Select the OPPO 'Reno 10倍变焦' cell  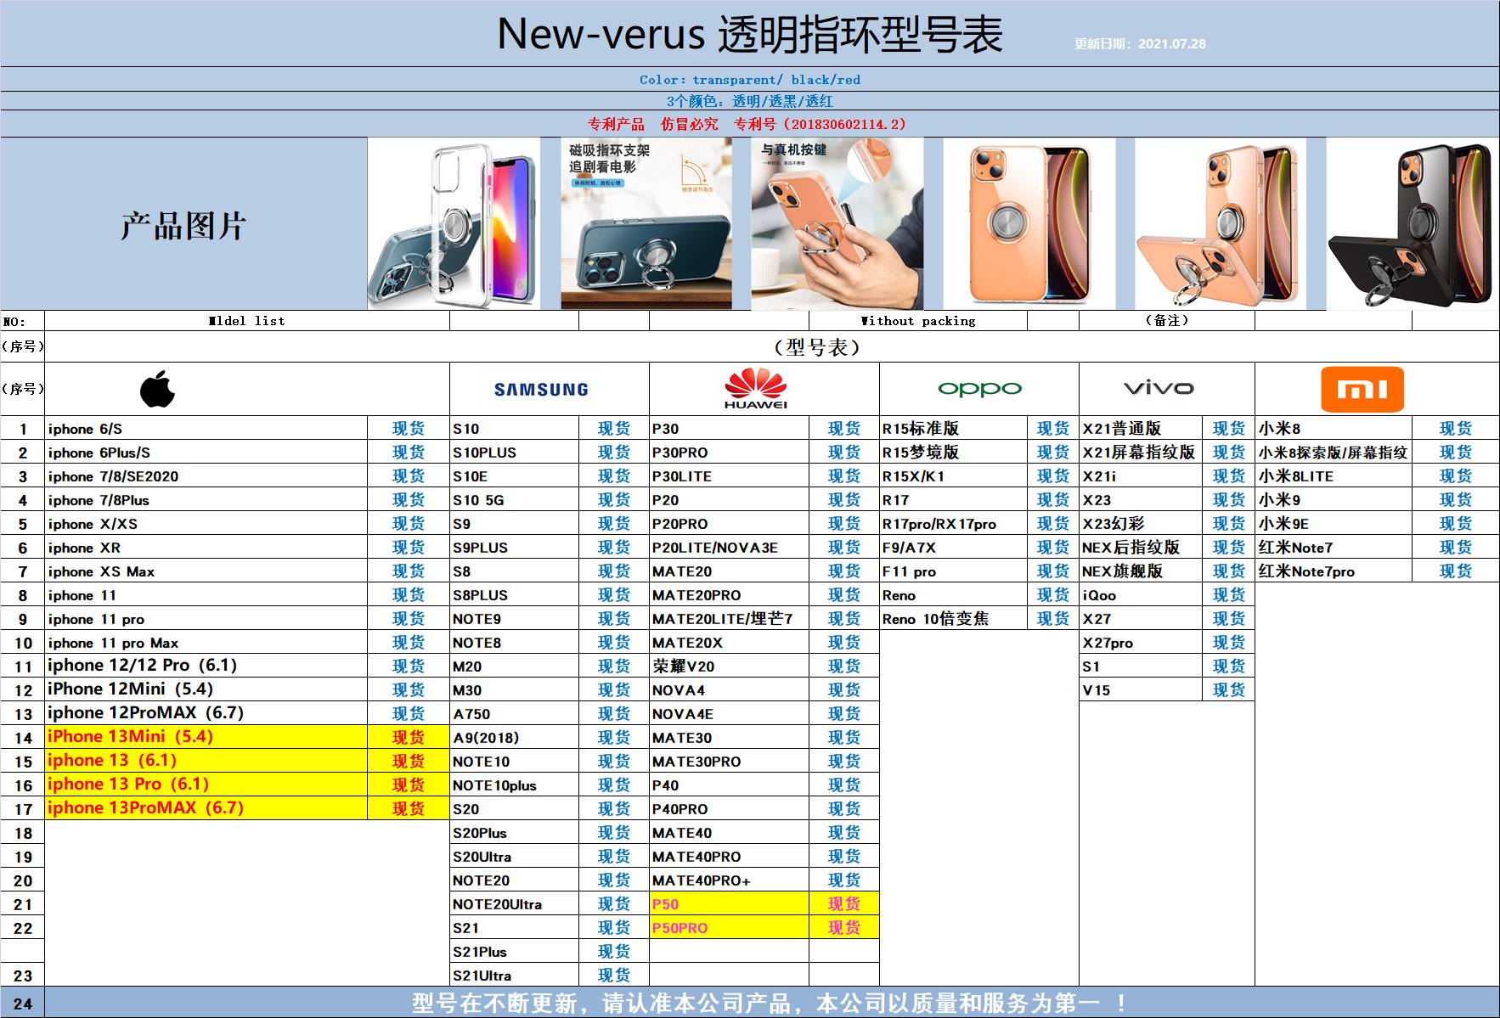point(953,618)
